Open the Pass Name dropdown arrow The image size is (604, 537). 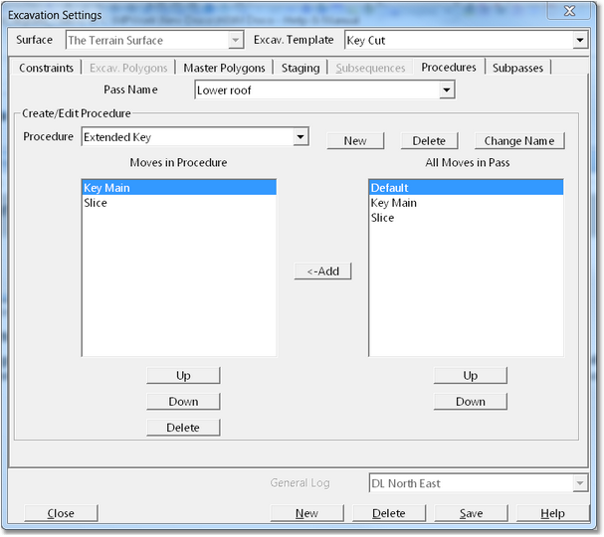(447, 90)
